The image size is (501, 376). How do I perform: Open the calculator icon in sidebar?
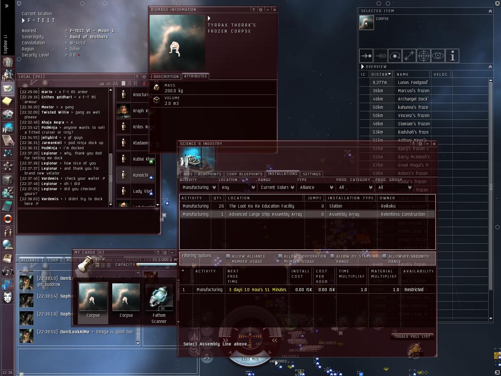8,206
